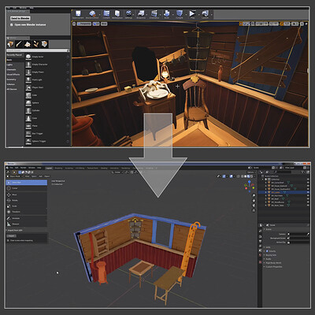Hide SM_Work_Table via its eye icon

308,206
